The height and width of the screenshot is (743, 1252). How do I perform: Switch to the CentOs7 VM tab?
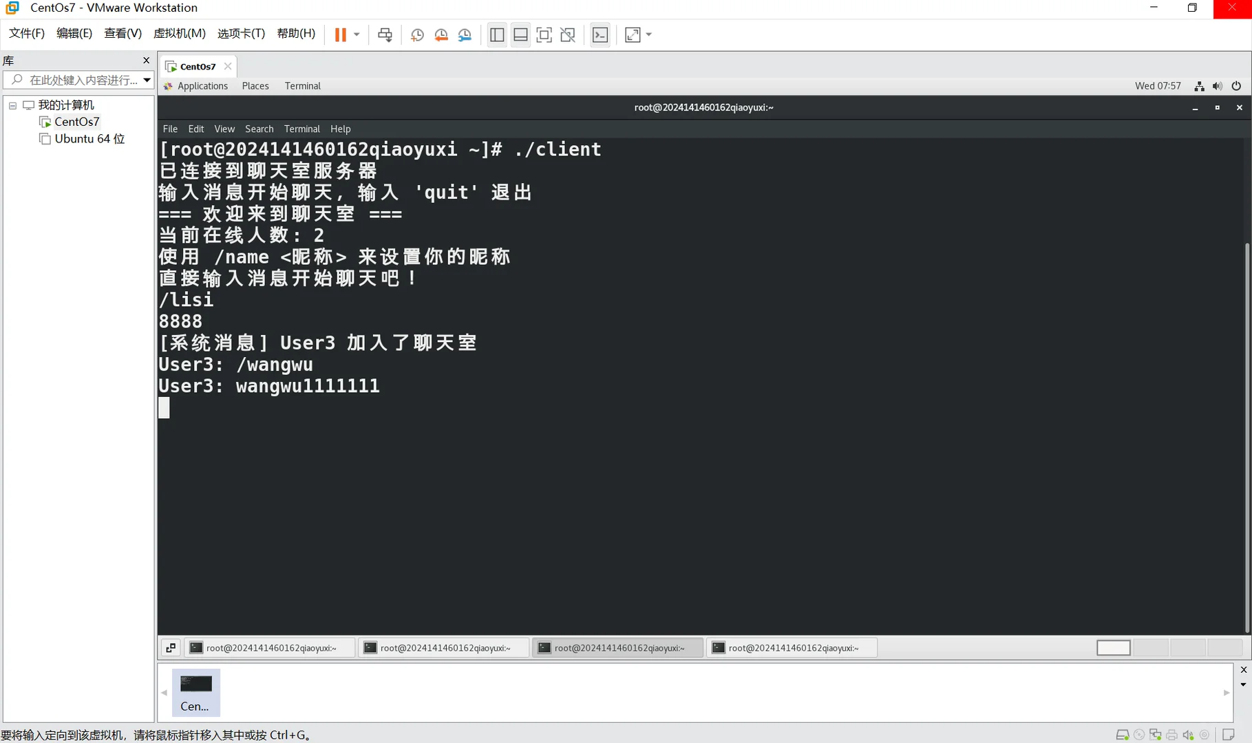(198, 67)
